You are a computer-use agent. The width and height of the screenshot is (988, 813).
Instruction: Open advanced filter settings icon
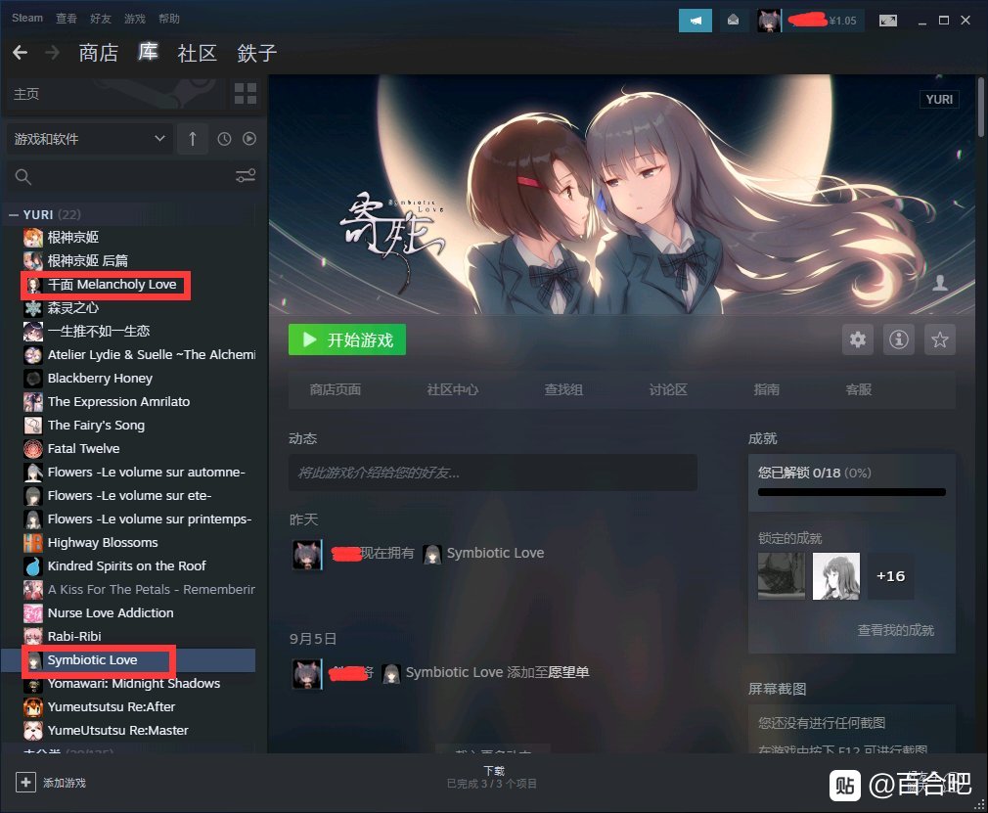point(246,176)
